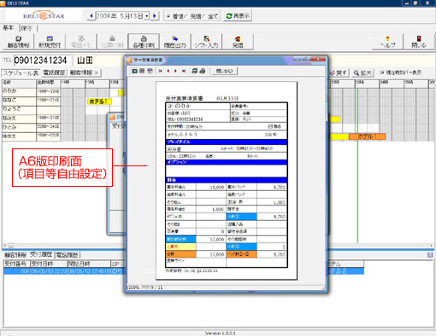This screenshot has height=336, width=436.
Task: Select yellow ホテル1 block in schedule
Action: coord(99,101)
